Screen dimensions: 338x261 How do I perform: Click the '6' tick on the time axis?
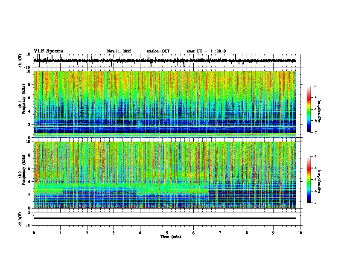(x=194, y=233)
